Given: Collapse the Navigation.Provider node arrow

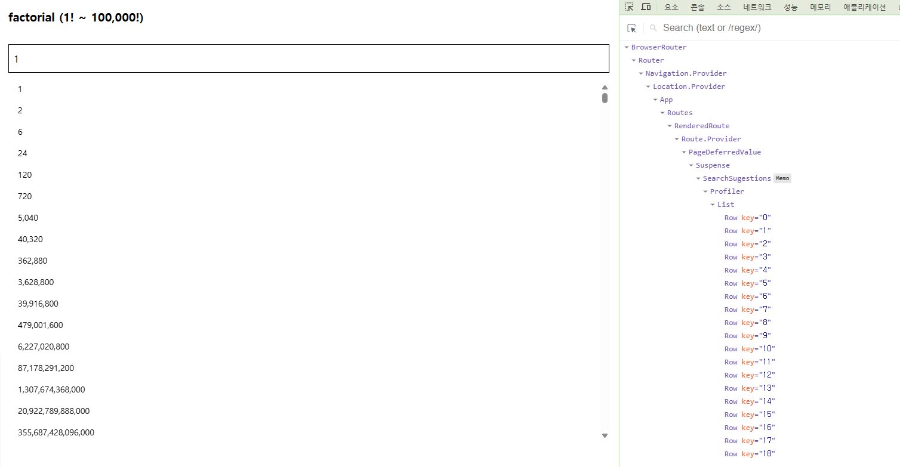Looking at the screenshot, I should [641, 73].
